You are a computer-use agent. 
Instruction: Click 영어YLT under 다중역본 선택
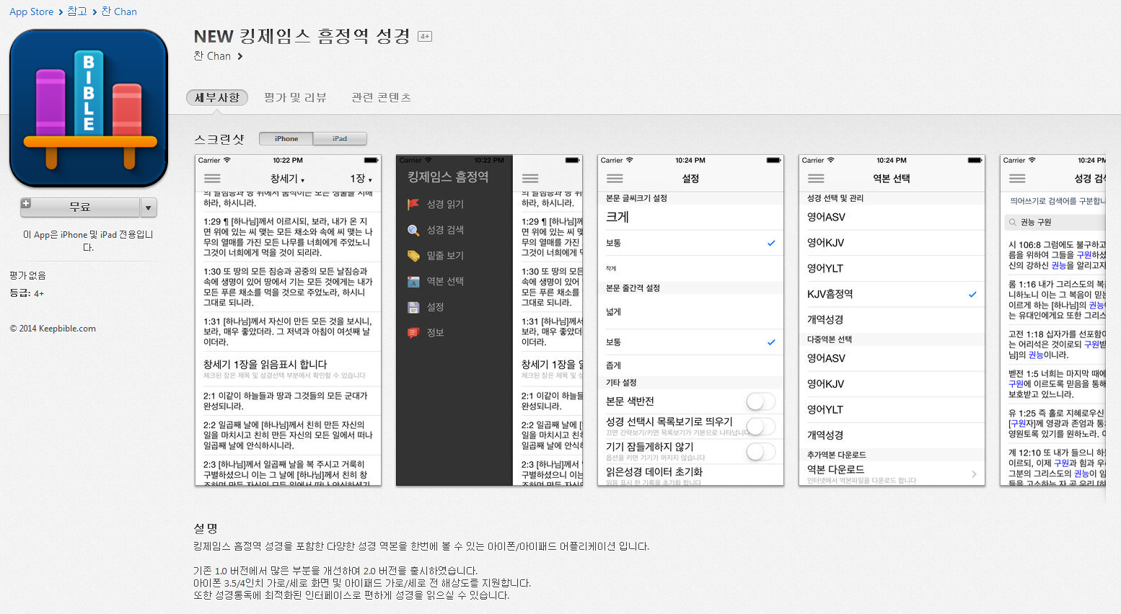(x=892, y=409)
